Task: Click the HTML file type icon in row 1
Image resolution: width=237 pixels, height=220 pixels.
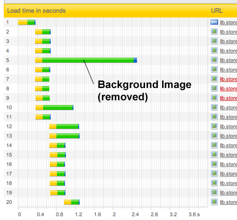Action: pos(214,22)
